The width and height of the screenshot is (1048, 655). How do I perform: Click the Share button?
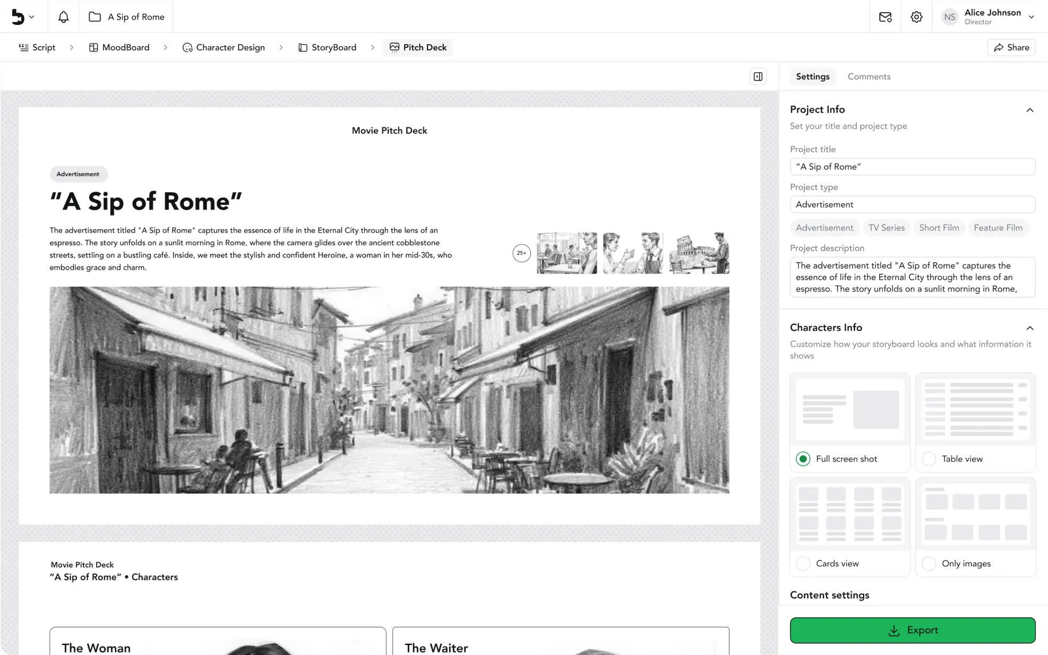click(1011, 47)
